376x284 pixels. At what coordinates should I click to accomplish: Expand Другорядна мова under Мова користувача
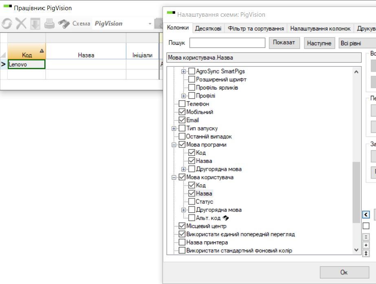pos(183,210)
